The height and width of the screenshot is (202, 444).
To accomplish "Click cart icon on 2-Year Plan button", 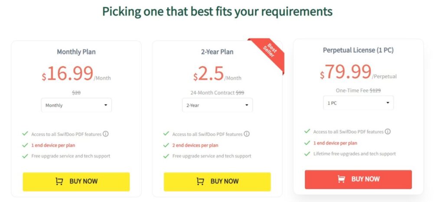I will (x=200, y=181).
